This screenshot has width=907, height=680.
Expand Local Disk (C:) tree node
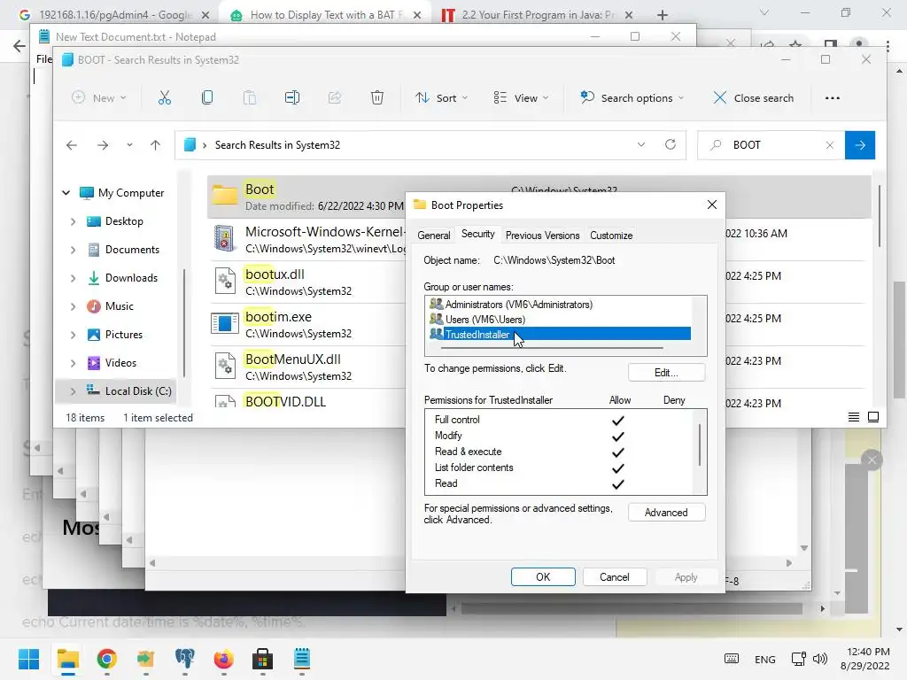(73, 391)
